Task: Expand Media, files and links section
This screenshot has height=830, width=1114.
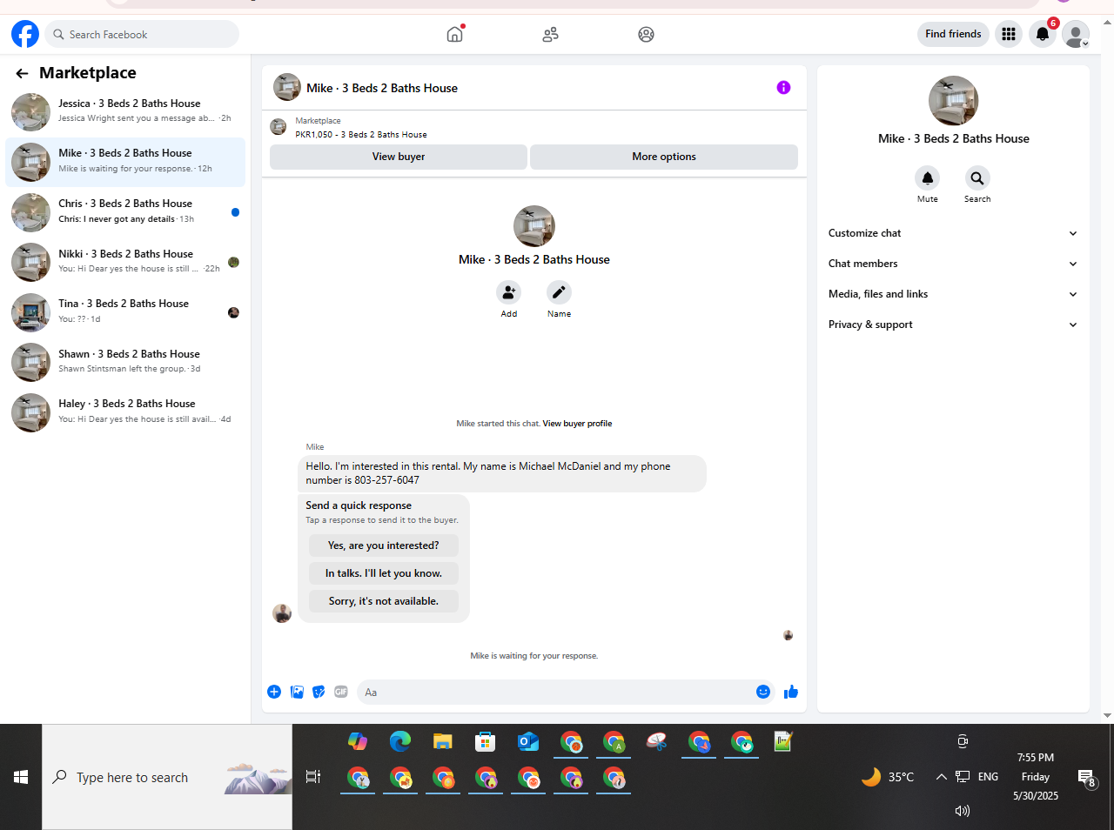Action: point(953,294)
